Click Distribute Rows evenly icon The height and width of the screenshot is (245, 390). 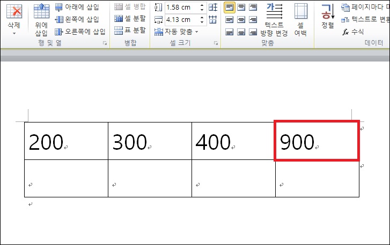coord(213,7)
